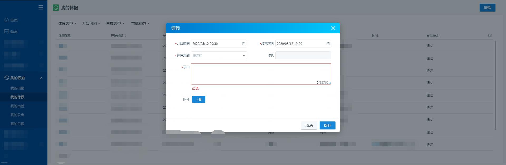
Task: Close the 请假 dialog with X
Action: (x=333, y=28)
